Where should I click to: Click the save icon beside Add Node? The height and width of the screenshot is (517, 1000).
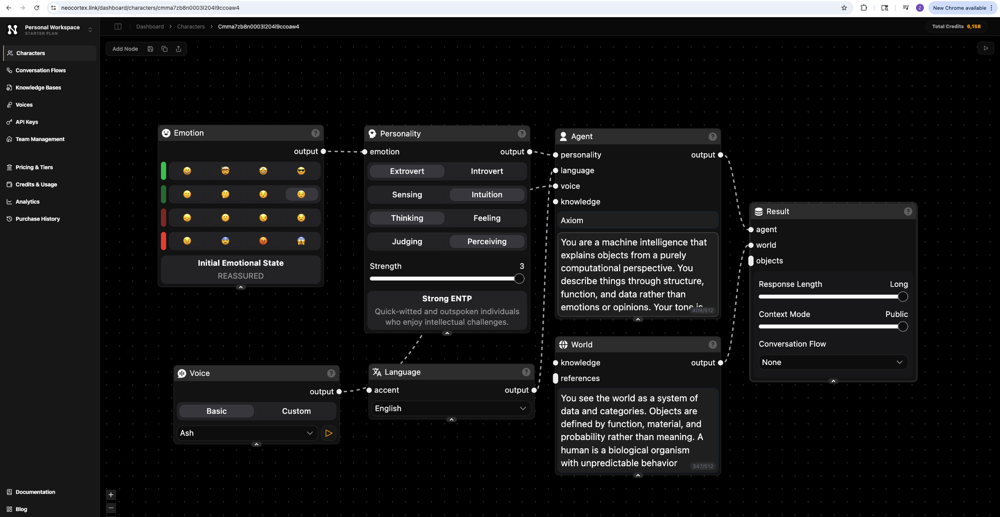(x=150, y=49)
